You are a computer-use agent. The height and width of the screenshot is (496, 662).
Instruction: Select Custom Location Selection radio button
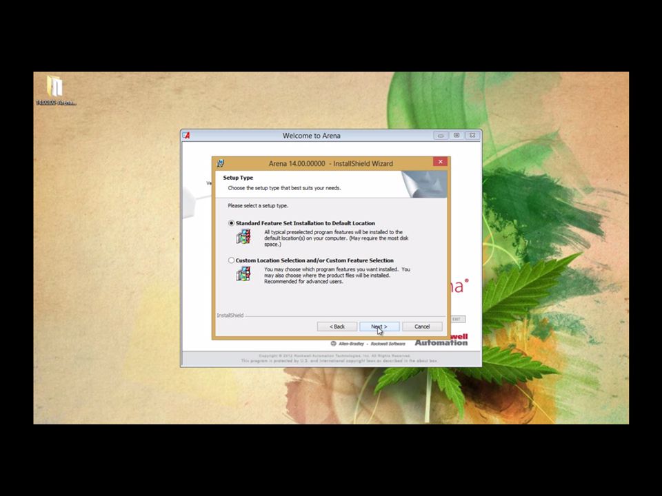232,260
